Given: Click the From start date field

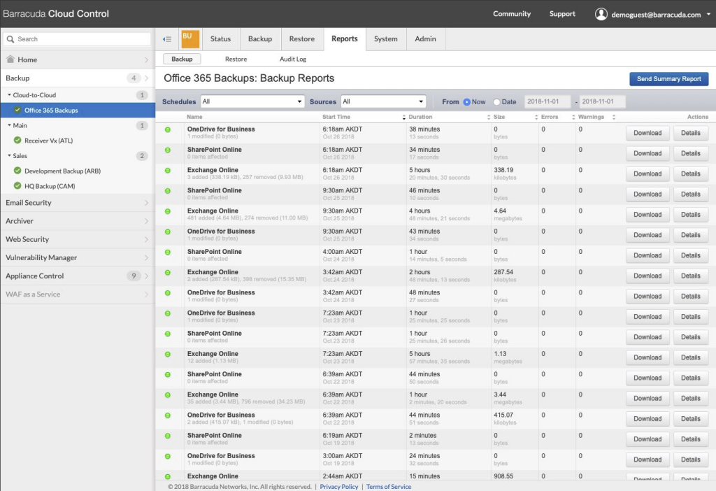Looking at the screenshot, I should tap(547, 101).
